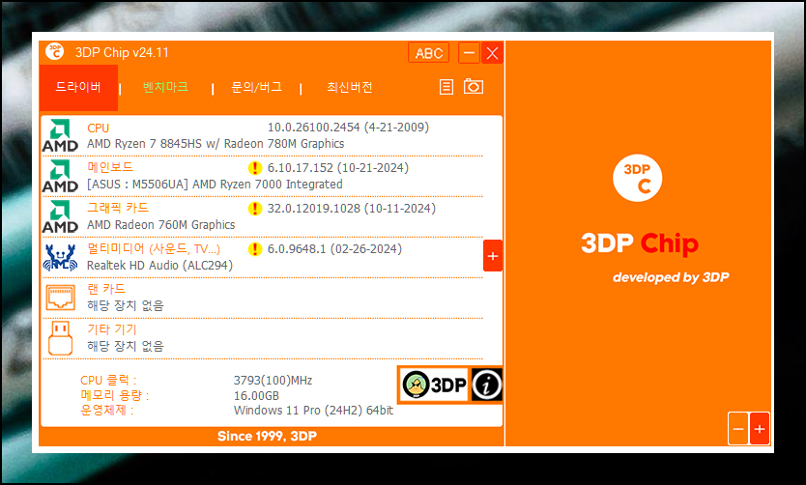806x485 pixels.
Task: Click the CPU label link
Action: pyautogui.click(x=99, y=128)
